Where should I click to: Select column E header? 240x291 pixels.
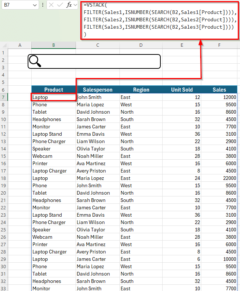(182, 45)
